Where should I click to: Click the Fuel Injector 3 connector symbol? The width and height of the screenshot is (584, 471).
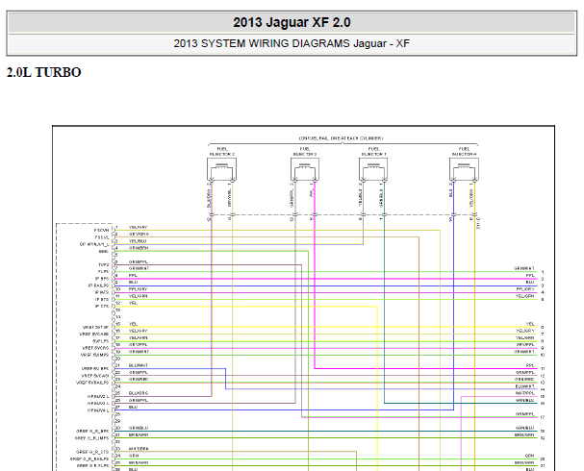305,169
